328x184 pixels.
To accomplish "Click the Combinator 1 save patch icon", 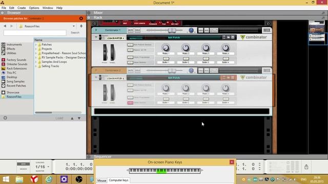I will tap(233, 37).
